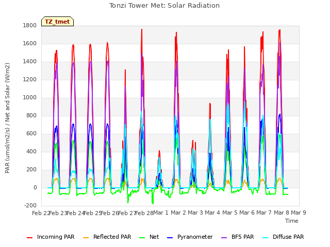The image size is (330, 247).
Task: Click the 1200 y-axis tick label
Action: click(x=30, y=80)
